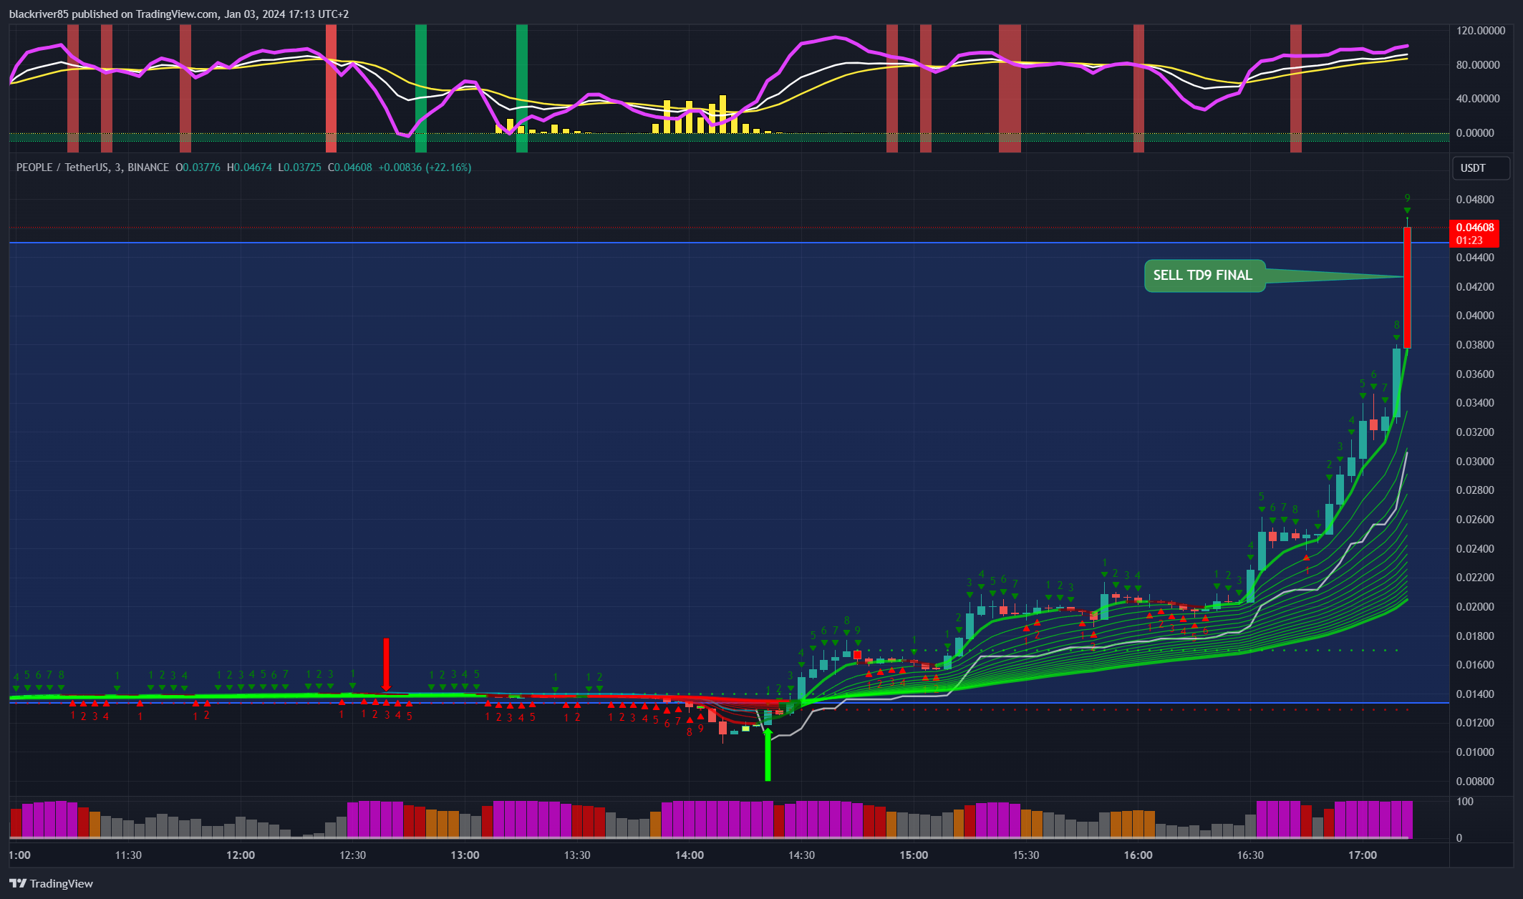Screen dimensions: 1523x899
Task: Click the high value H0.04674
Action: [x=249, y=167]
